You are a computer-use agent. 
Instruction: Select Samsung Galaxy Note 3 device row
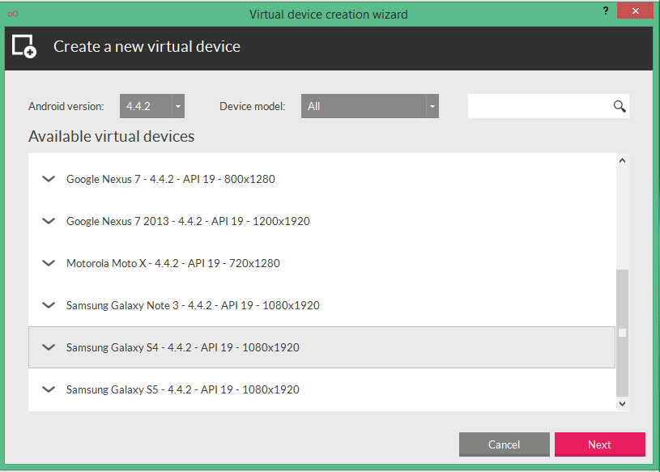(321, 305)
